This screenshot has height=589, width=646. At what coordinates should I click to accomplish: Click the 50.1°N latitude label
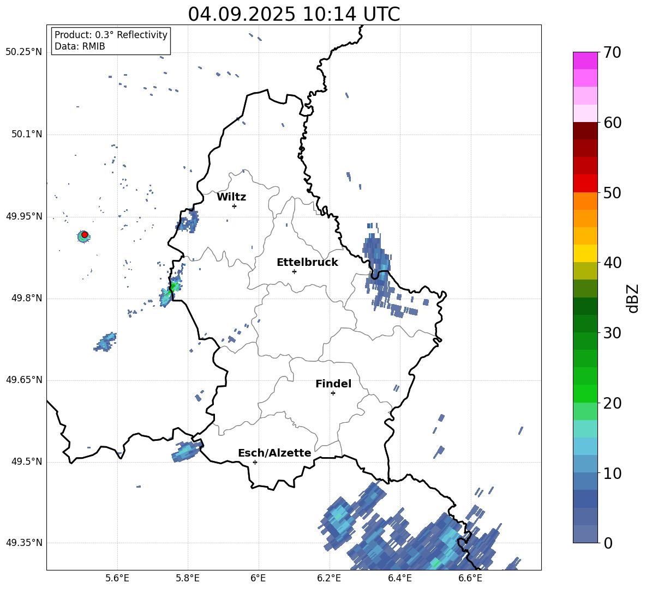click(x=27, y=135)
